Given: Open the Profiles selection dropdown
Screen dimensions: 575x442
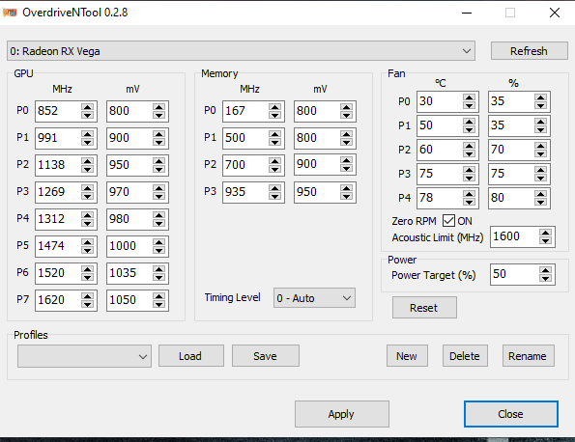Looking at the screenshot, I should [84, 356].
